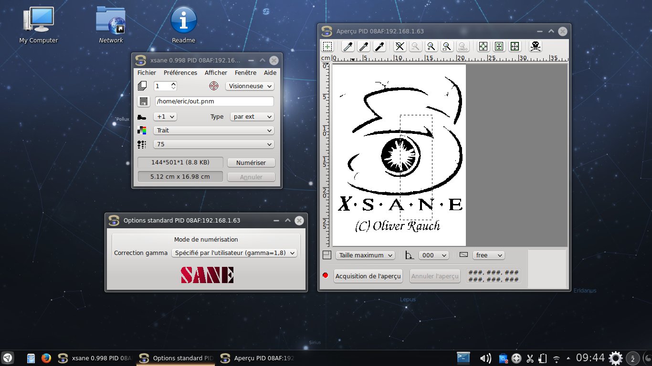The height and width of the screenshot is (366, 652).
Task: Click the Wi-Fi network tray icon
Action: (556, 358)
